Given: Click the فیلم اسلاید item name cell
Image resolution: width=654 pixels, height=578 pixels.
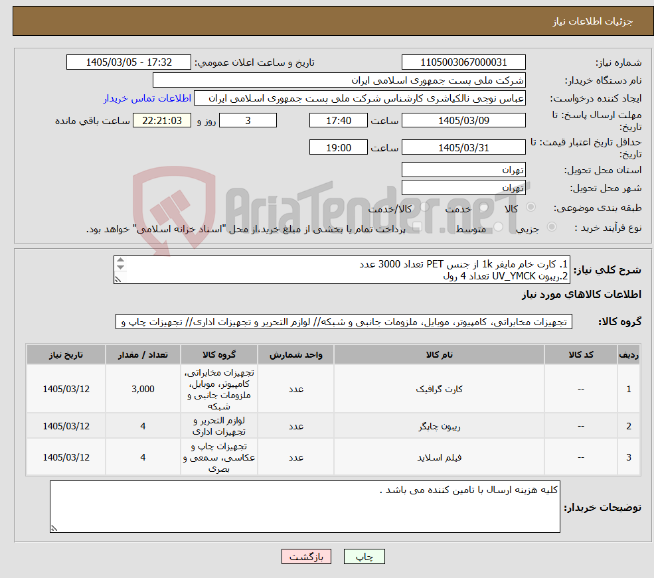Looking at the screenshot, I should click(439, 457).
